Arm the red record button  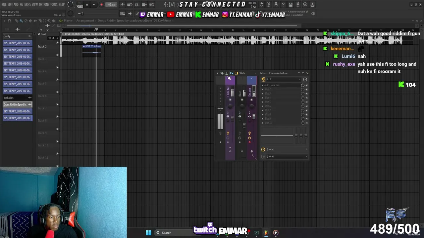(101, 5)
